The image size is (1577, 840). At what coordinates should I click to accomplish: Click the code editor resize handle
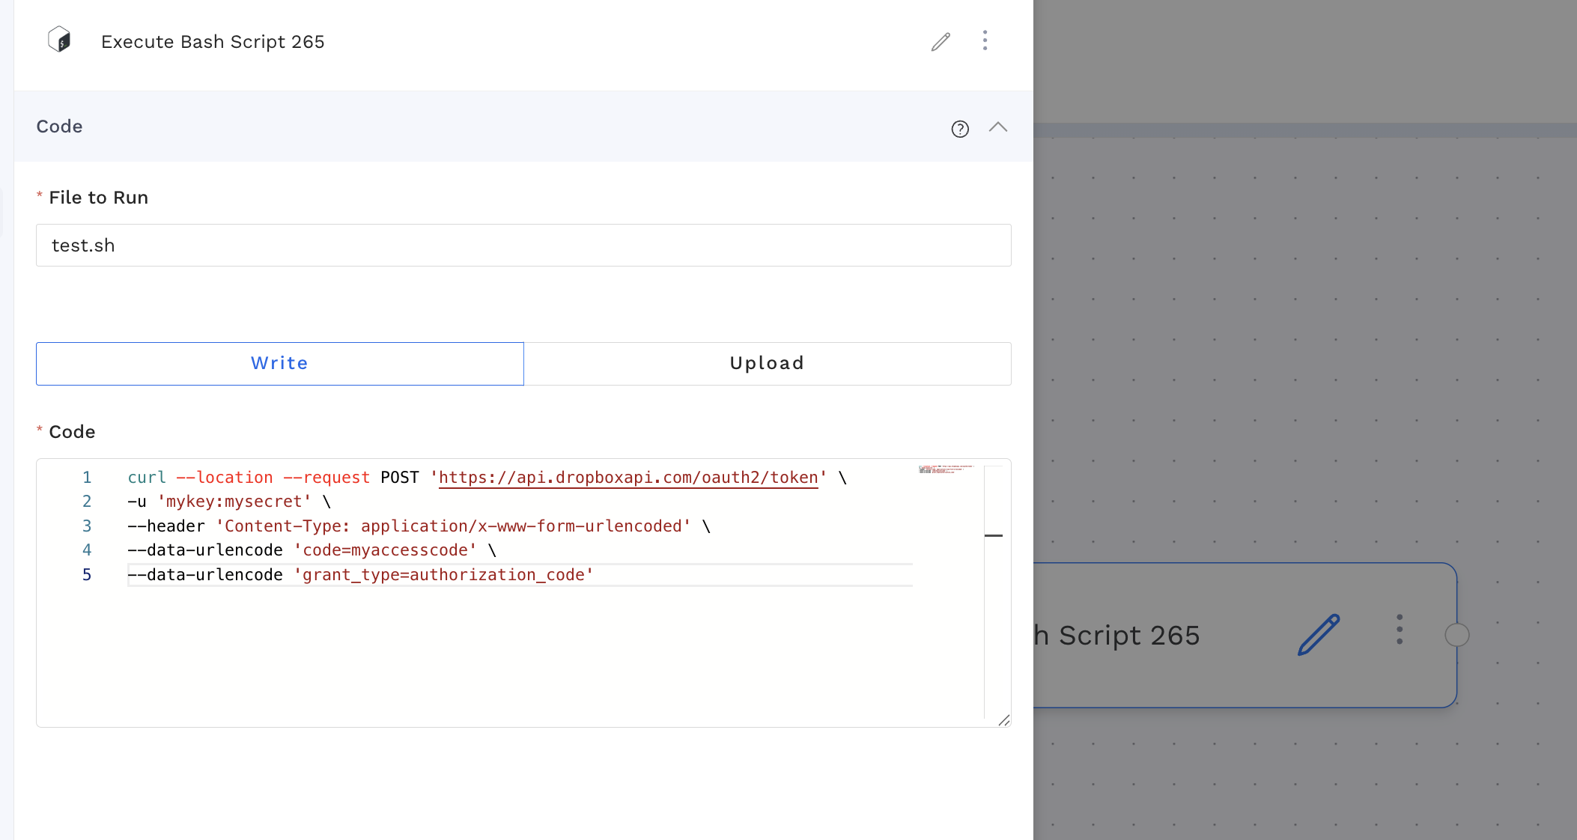[x=1003, y=720]
